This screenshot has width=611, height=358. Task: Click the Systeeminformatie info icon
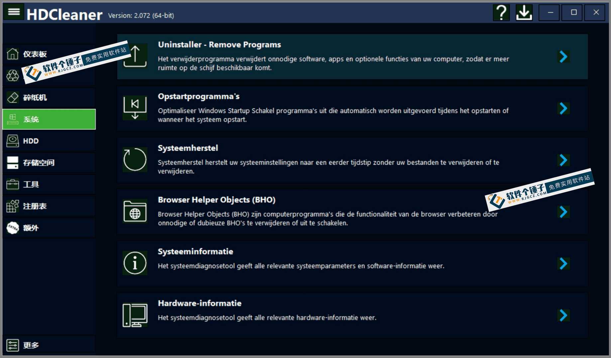(135, 263)
